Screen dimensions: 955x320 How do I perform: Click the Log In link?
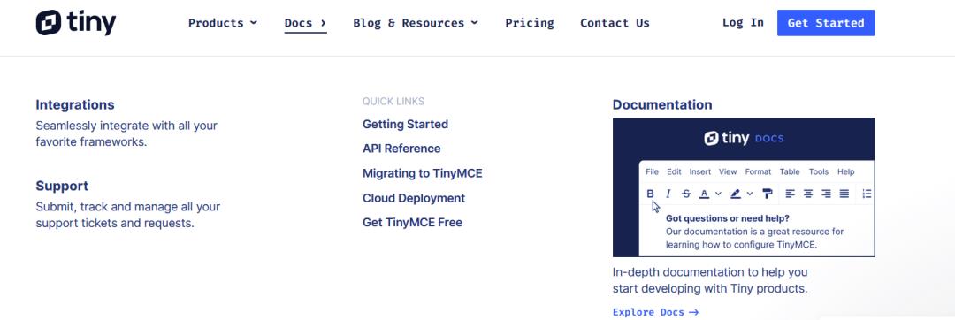pos(743,22)
